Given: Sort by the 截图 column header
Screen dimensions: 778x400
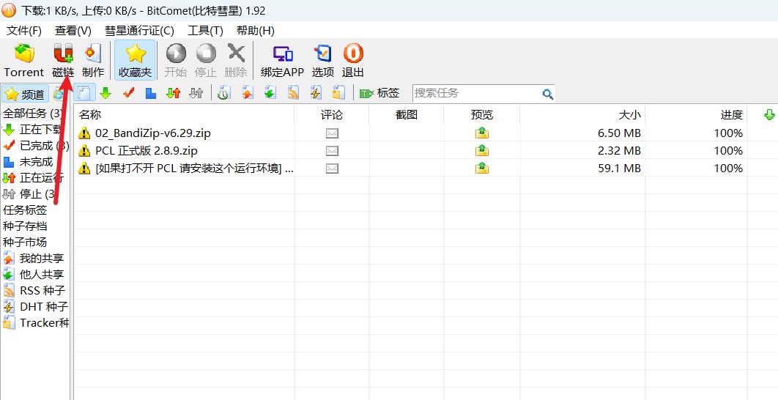Looking at the screenshot, I should 407,114.
